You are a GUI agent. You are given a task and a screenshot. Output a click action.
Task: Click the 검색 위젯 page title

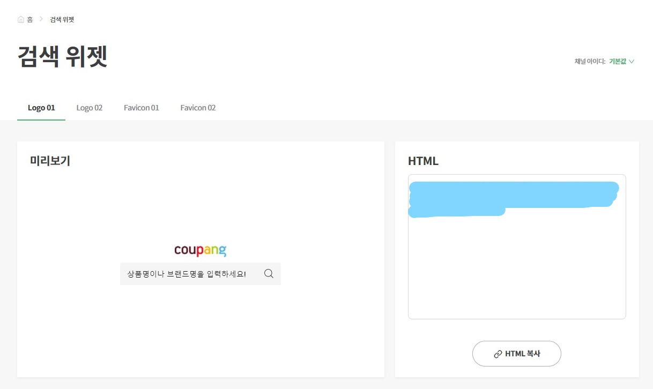pos(62,57)
